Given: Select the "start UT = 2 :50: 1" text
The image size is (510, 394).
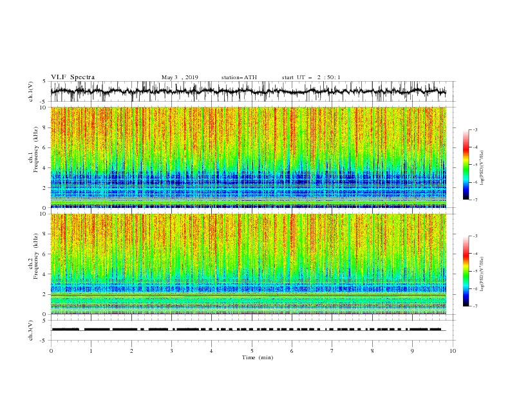Looking at the screenshot, I should [311, 77].
